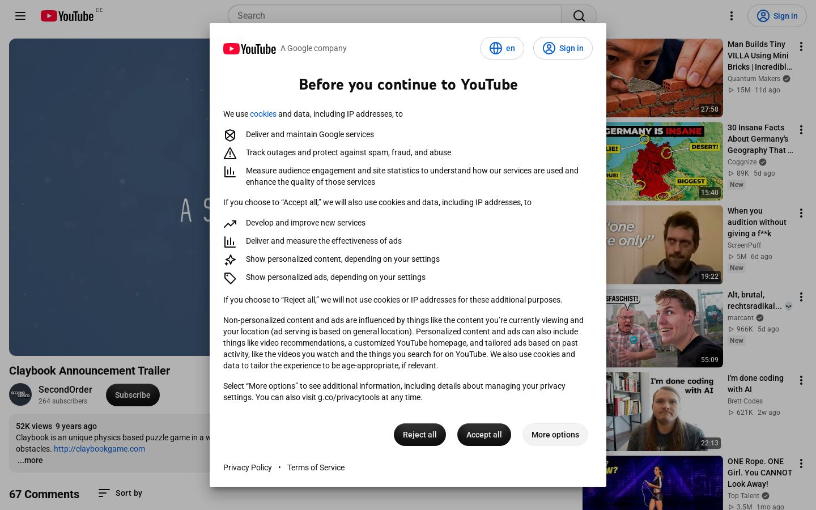Screen dimensions: 816x510
Task: Open options menu for Man Builds Tiny VILLA
Action: pos(801,46)
